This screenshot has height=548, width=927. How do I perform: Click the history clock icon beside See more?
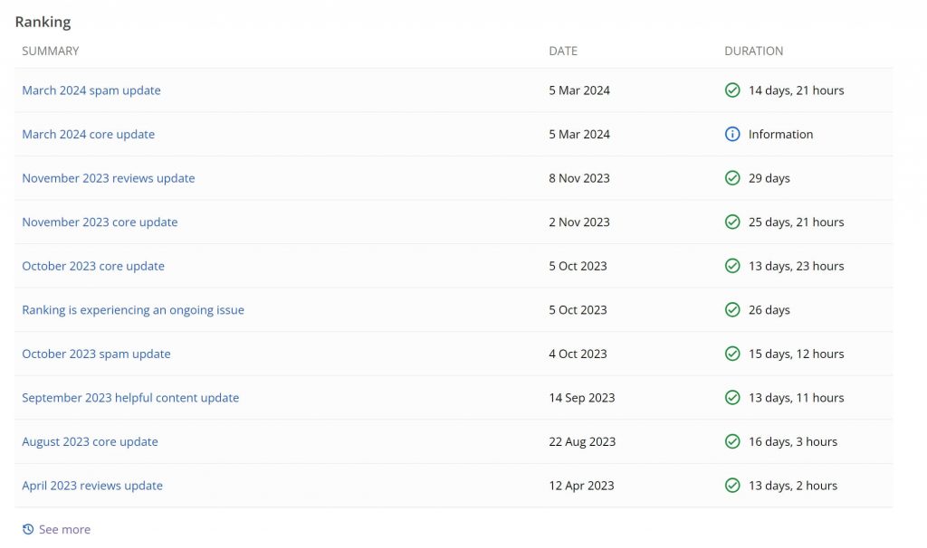pos(28,529)
